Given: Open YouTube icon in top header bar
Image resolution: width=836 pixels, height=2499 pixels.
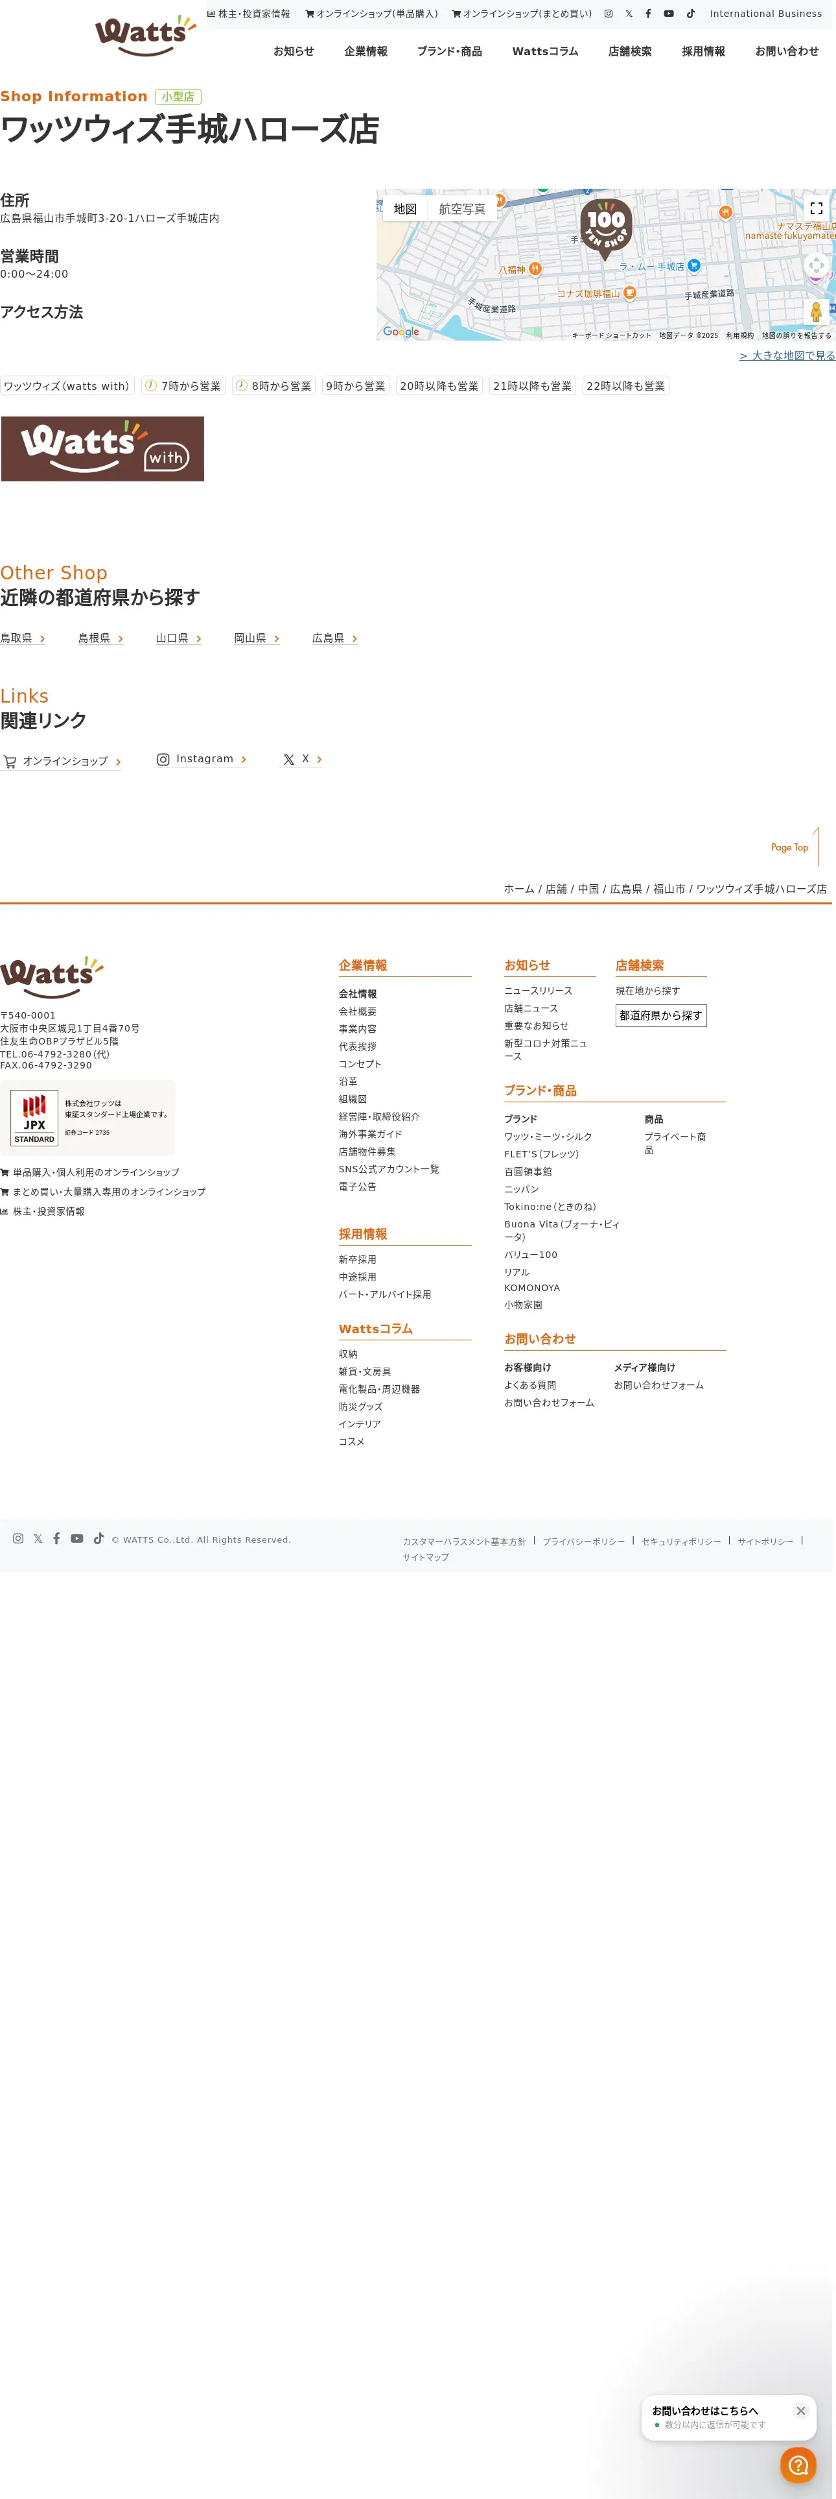Looking at the screenshot, I should 668,14.
